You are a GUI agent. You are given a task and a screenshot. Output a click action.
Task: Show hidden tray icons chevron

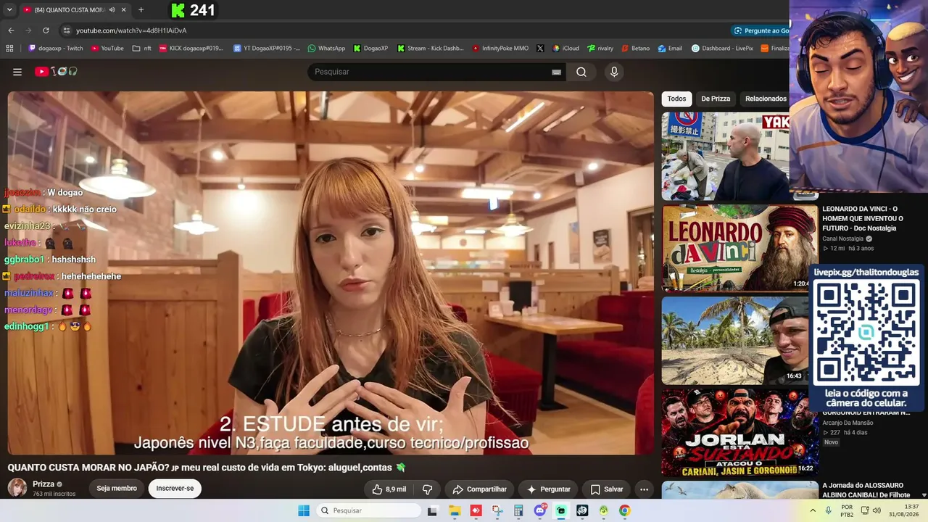813,510
